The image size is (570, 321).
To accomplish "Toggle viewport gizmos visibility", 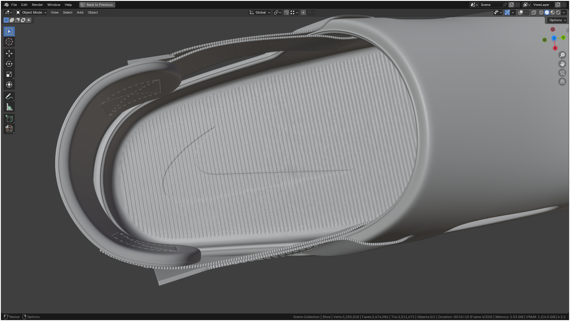I will 507,12.
